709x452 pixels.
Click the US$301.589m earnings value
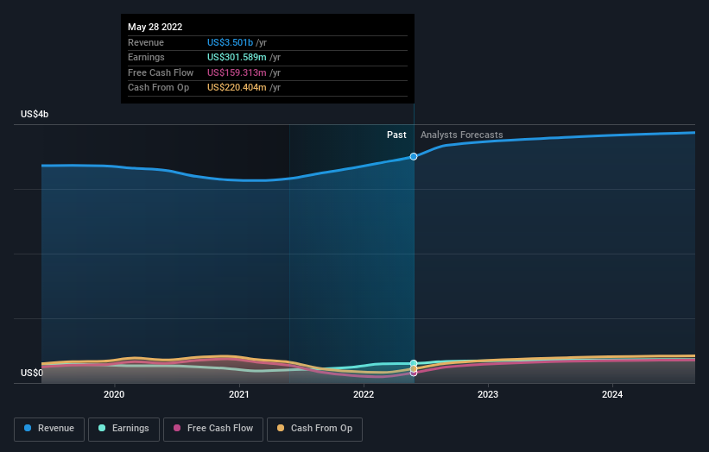(x=237, y=57)
